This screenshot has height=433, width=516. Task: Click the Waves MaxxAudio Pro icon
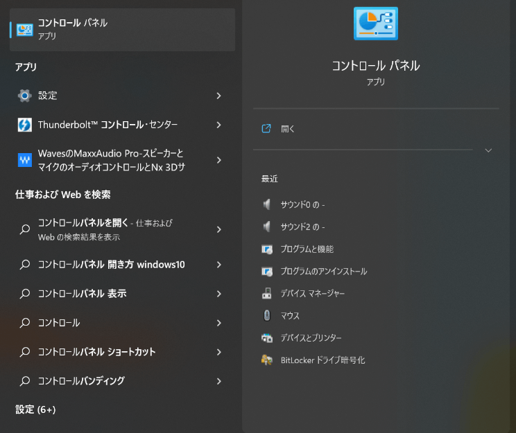25,160
